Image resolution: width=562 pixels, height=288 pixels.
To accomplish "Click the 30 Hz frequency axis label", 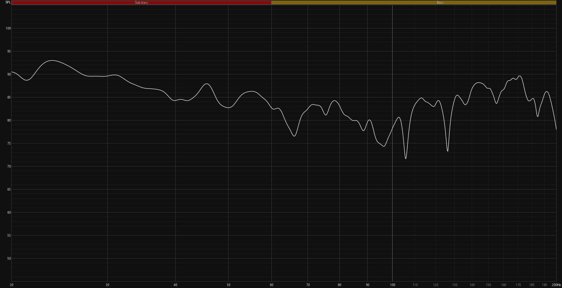I will [107, 285].
